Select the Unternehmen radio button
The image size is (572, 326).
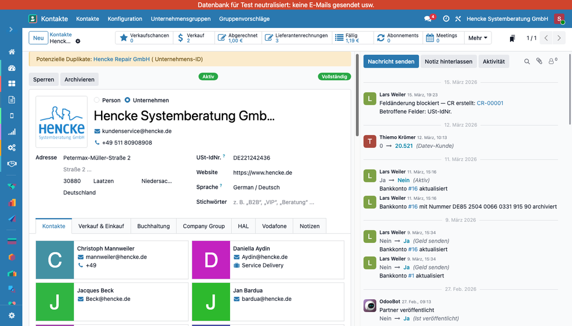127,100
